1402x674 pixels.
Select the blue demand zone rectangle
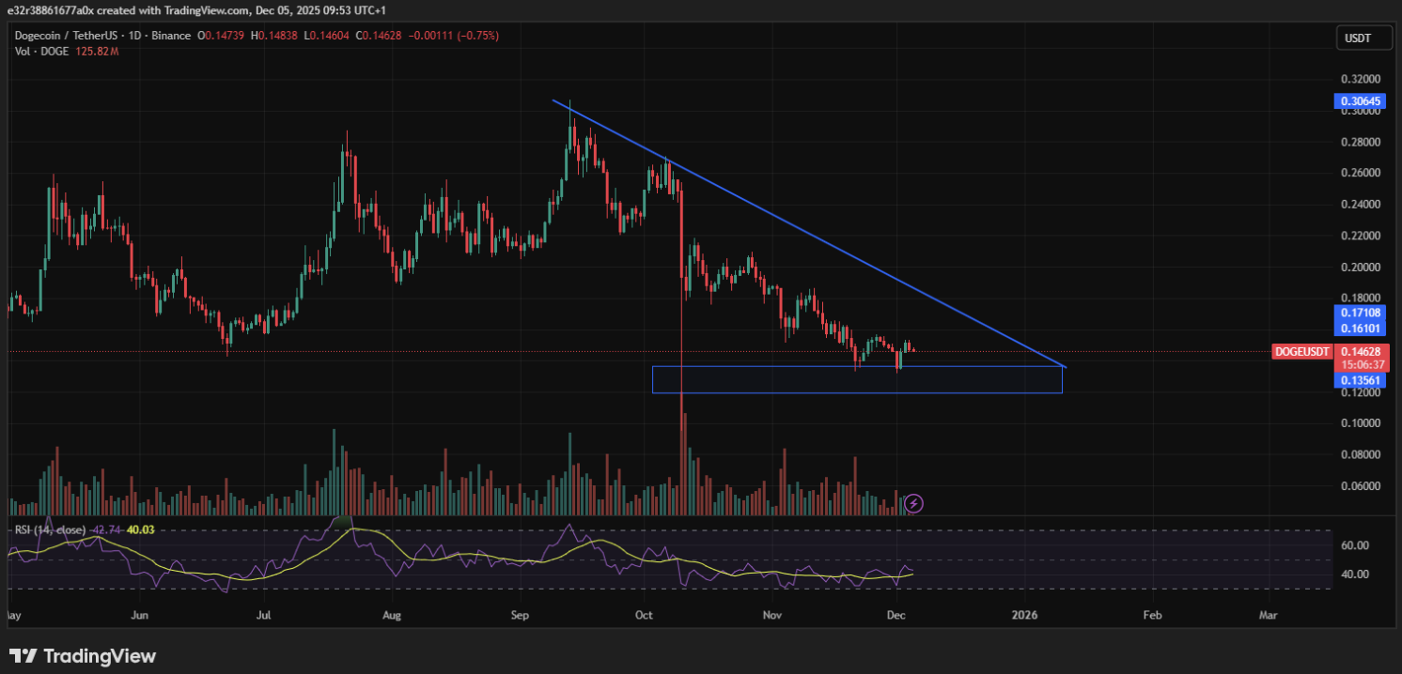point(857,378)
